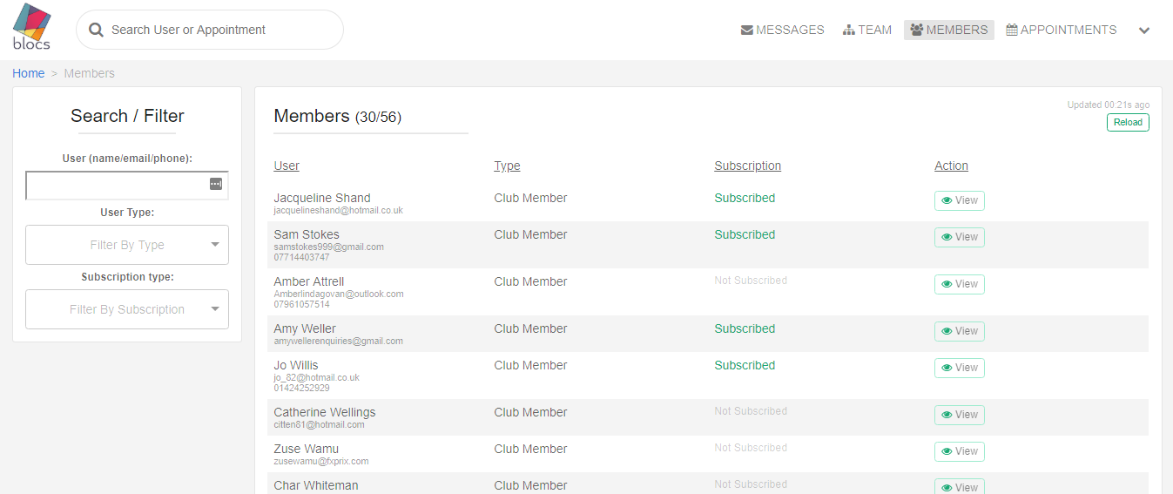1173x494 pixels.
Task: Expand the account chevron menu at top right
Action: click(1144, 30)
